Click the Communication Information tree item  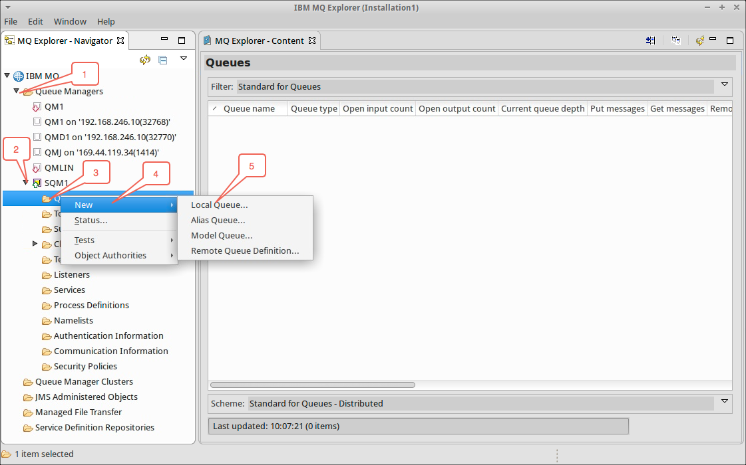tap(111, 351)
